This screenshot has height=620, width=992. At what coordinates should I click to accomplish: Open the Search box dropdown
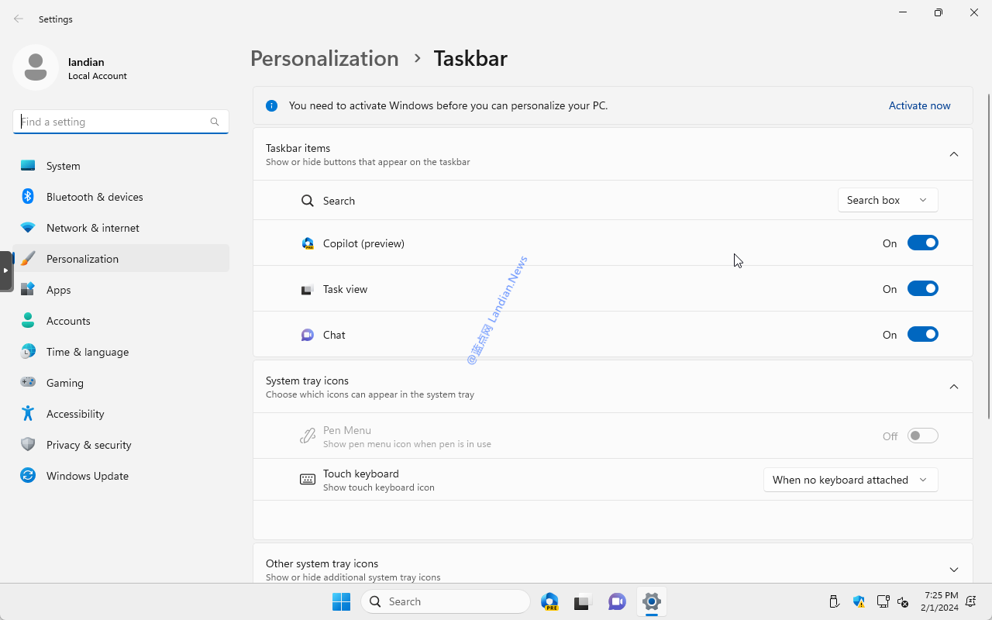888,200
